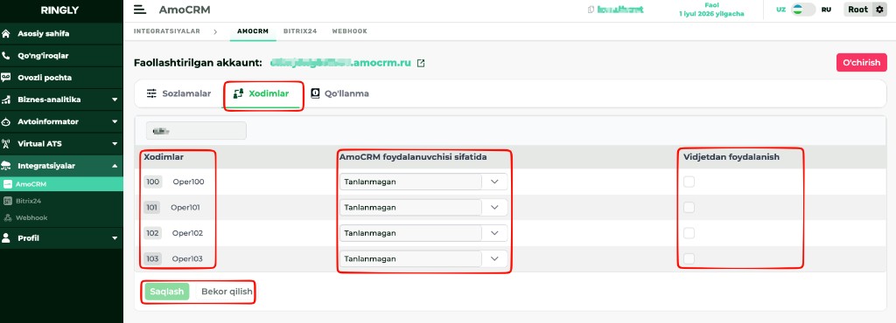Open the Xodimlar tab
The height and width of the screenshot is (323, 896).
[262, 93]
